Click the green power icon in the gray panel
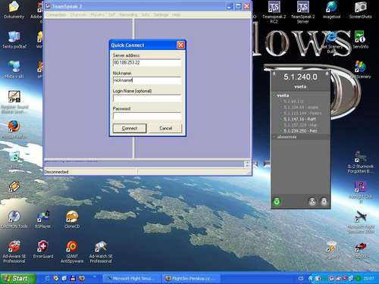 pos(277,201)
